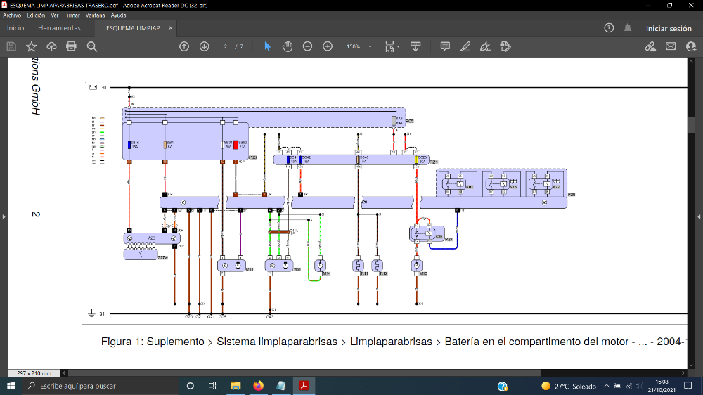Expand the left navigation pane arrow
The image size is (703, 395).
4,217
